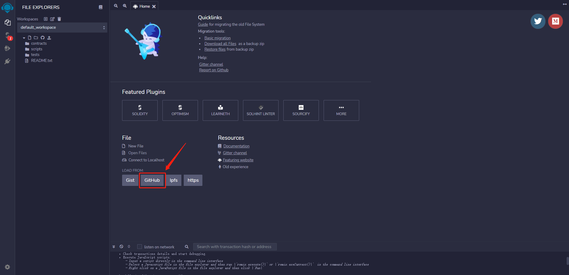Image resolution: width=569 pixels, height=275 pixels.
Task: Create new file in file explorer toolbar
Action: click(30, 38)
